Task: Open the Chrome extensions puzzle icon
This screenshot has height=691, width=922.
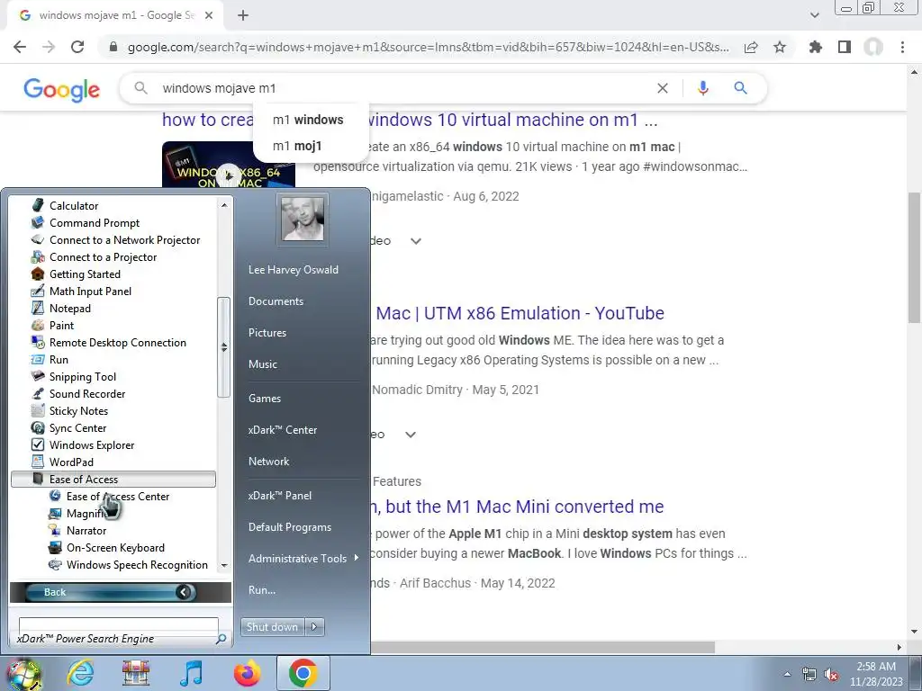Action: pos(816,47)
